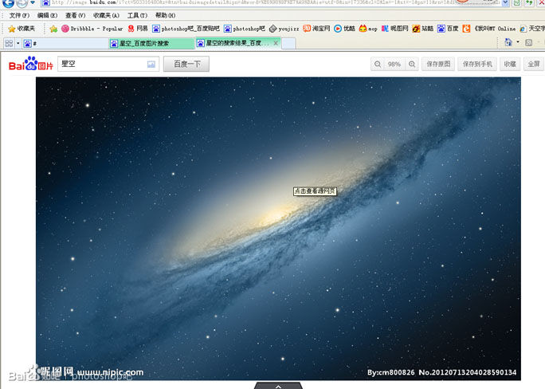Switch to the tab labeled #
Image resolution: width=545 pixels, height=389 pixels.
pyautogui.click(x=65, y=44)
